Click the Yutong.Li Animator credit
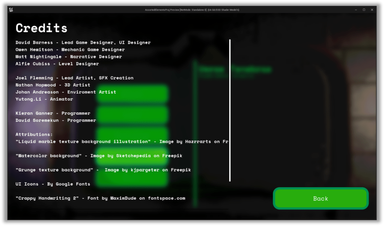This screenshot has height=226, width=384. point(44,99)
